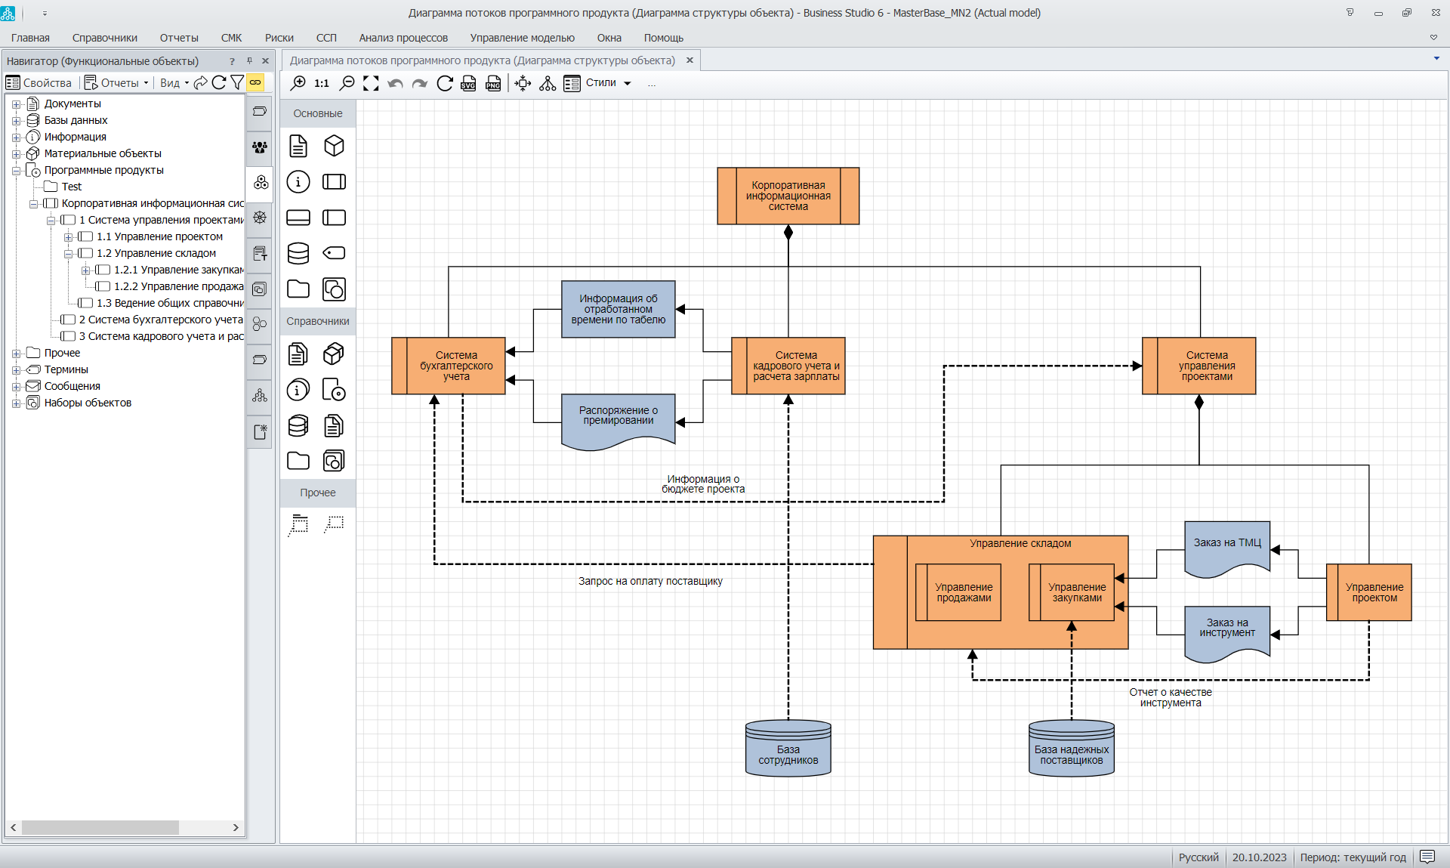
Task: Click the tree layout icon in diagram toolbar
Action: click(548, 84)
